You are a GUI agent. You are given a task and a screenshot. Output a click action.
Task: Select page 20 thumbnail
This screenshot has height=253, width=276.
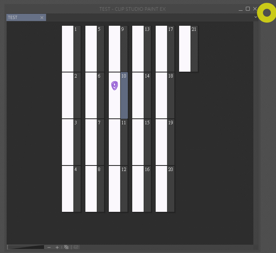161,189
